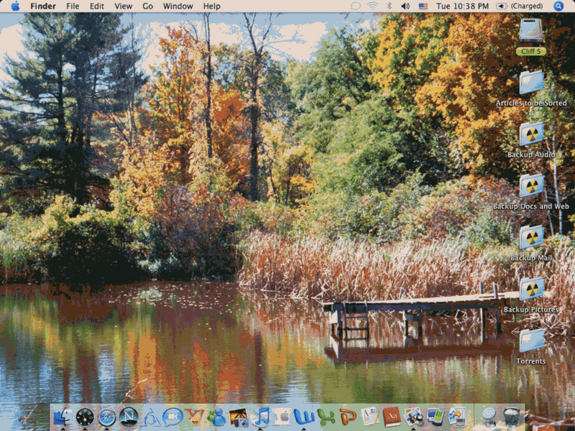Open the AirPort Wi-Fi status menu
The height and width of the screenshot is (431, 575).
372,6
